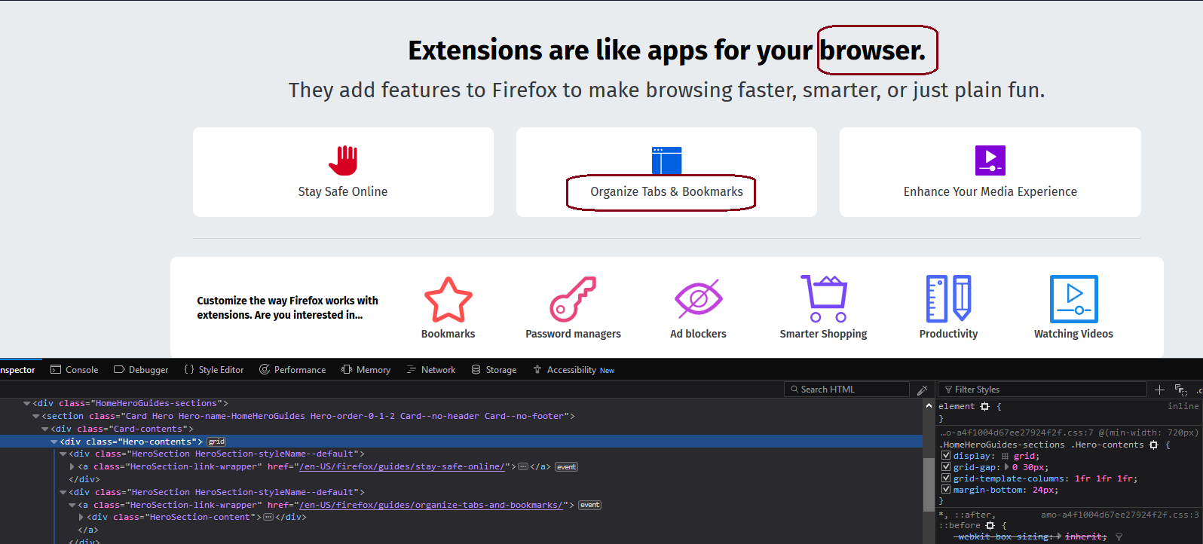Click the Watching Videos play icon
Image resolution: width=1203 pixels, height=544 pixels.
click(x=1073, y=299)
